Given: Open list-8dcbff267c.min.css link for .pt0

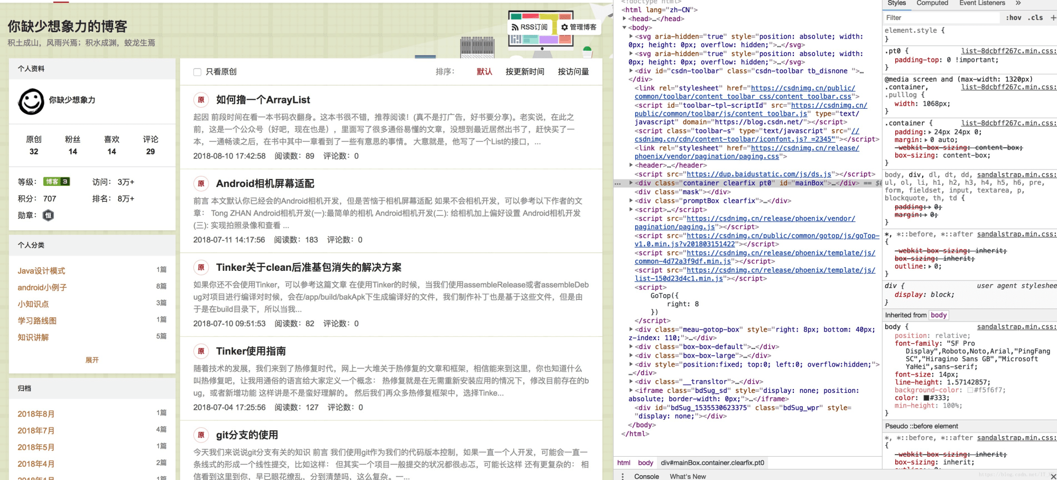Looking at the screenshot, I should point(1009,51).
